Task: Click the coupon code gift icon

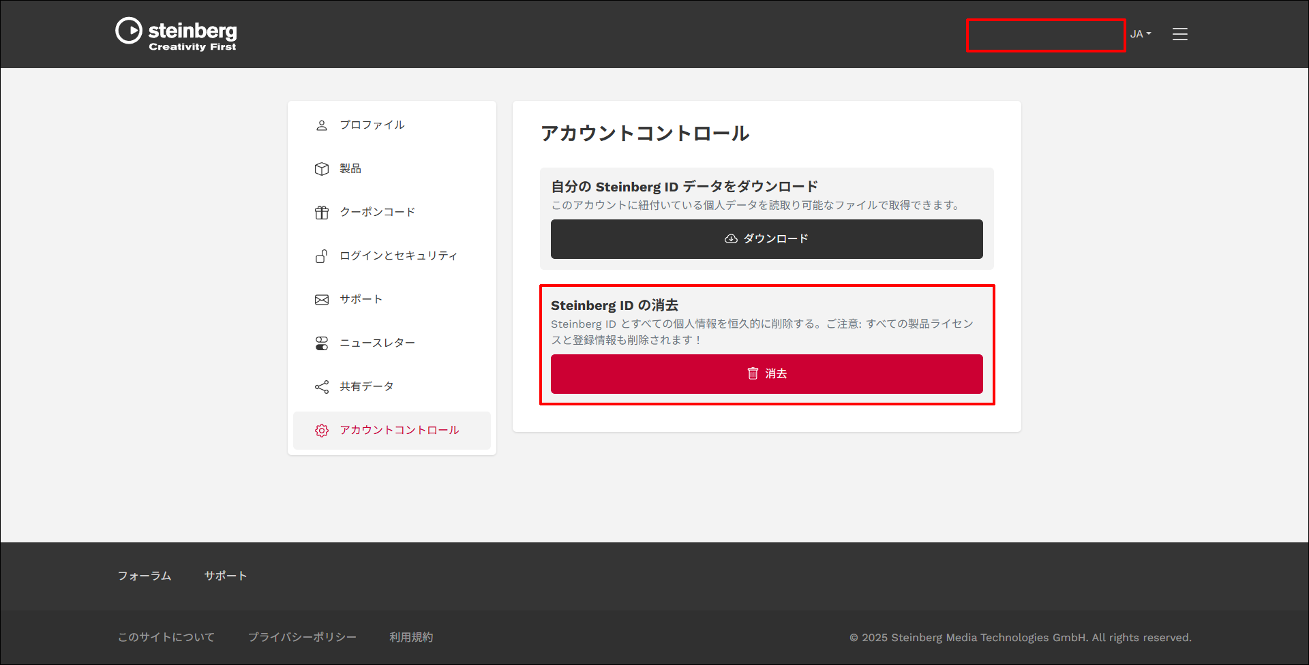Action: 322,213
